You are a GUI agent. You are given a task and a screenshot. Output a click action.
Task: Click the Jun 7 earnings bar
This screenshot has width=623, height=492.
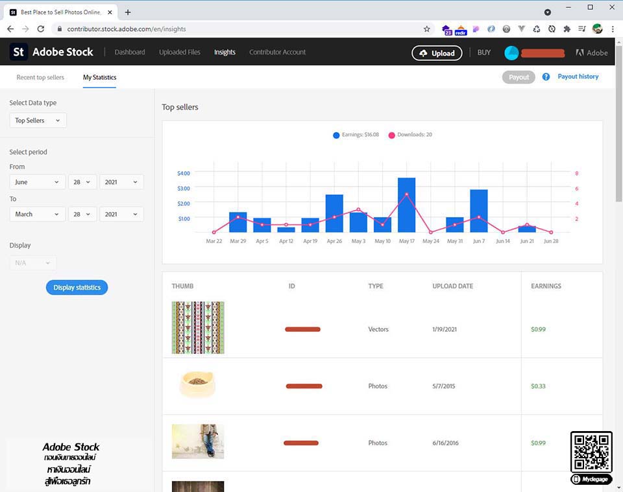click(479, 211)
